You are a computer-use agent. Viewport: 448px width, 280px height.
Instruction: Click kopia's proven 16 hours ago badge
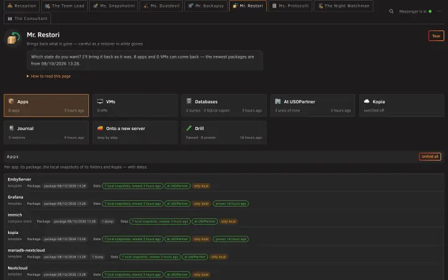pos(231,239)
